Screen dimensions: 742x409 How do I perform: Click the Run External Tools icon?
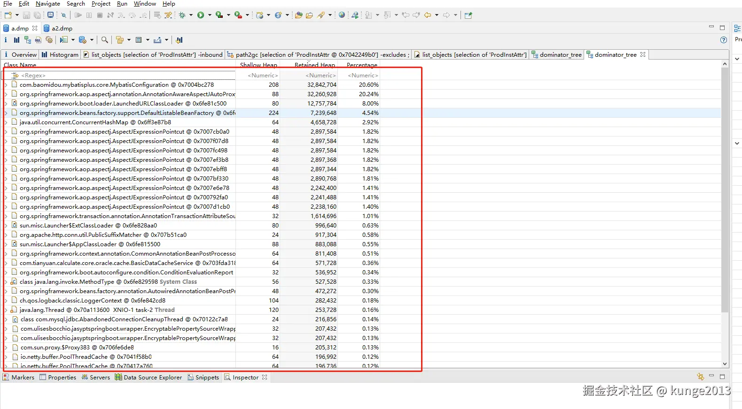pos(238,15)
